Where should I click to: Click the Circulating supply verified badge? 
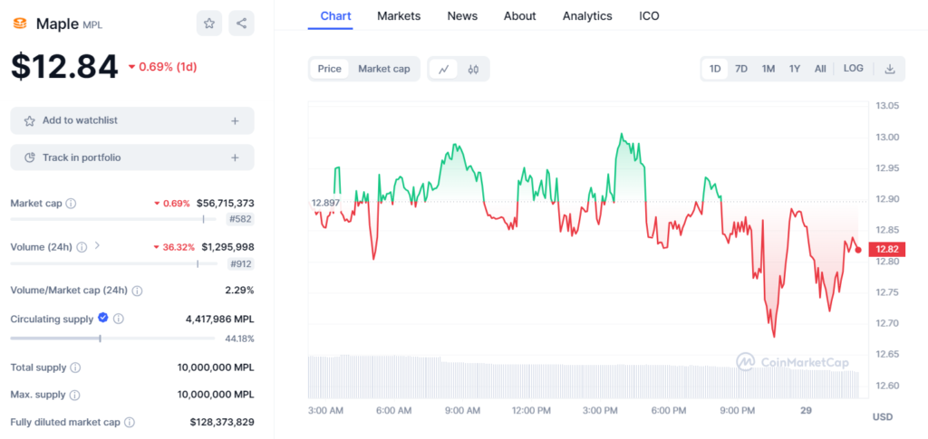(x=102, y=318)
